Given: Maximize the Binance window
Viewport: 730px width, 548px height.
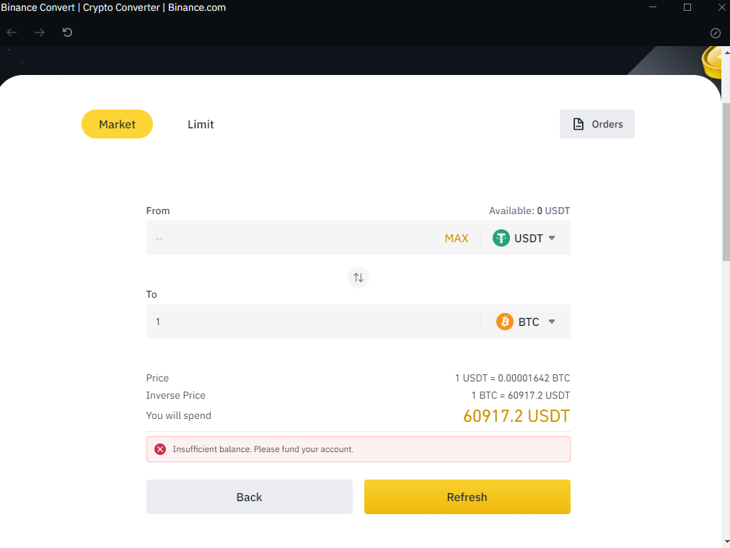Looking at the screenshot, I should pos(687,7).
